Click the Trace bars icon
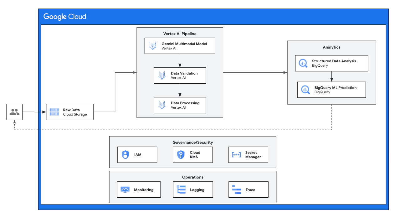The image size is (395, 218). [x=237, y=189]
